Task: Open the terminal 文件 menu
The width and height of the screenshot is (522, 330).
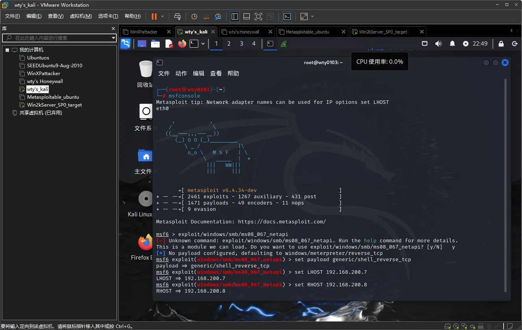Action: [164, 74]
